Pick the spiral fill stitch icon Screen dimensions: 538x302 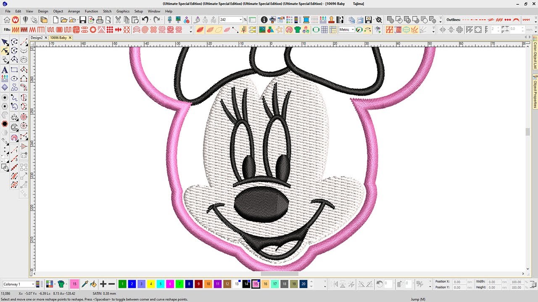coord(145,30)
